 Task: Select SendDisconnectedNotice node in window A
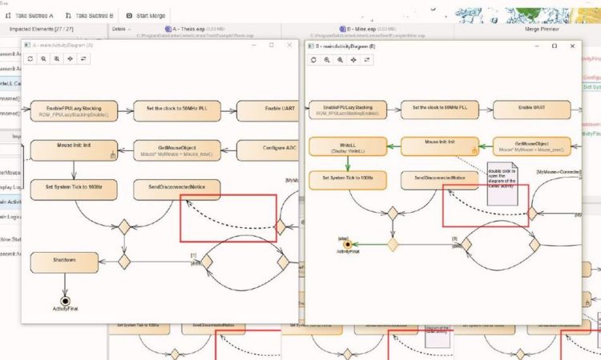point(177,190)
